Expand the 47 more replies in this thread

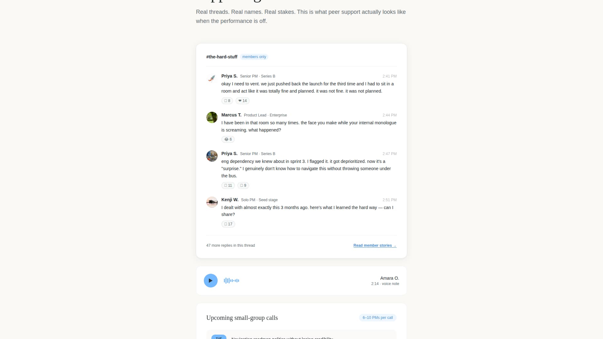click(230, 245)
